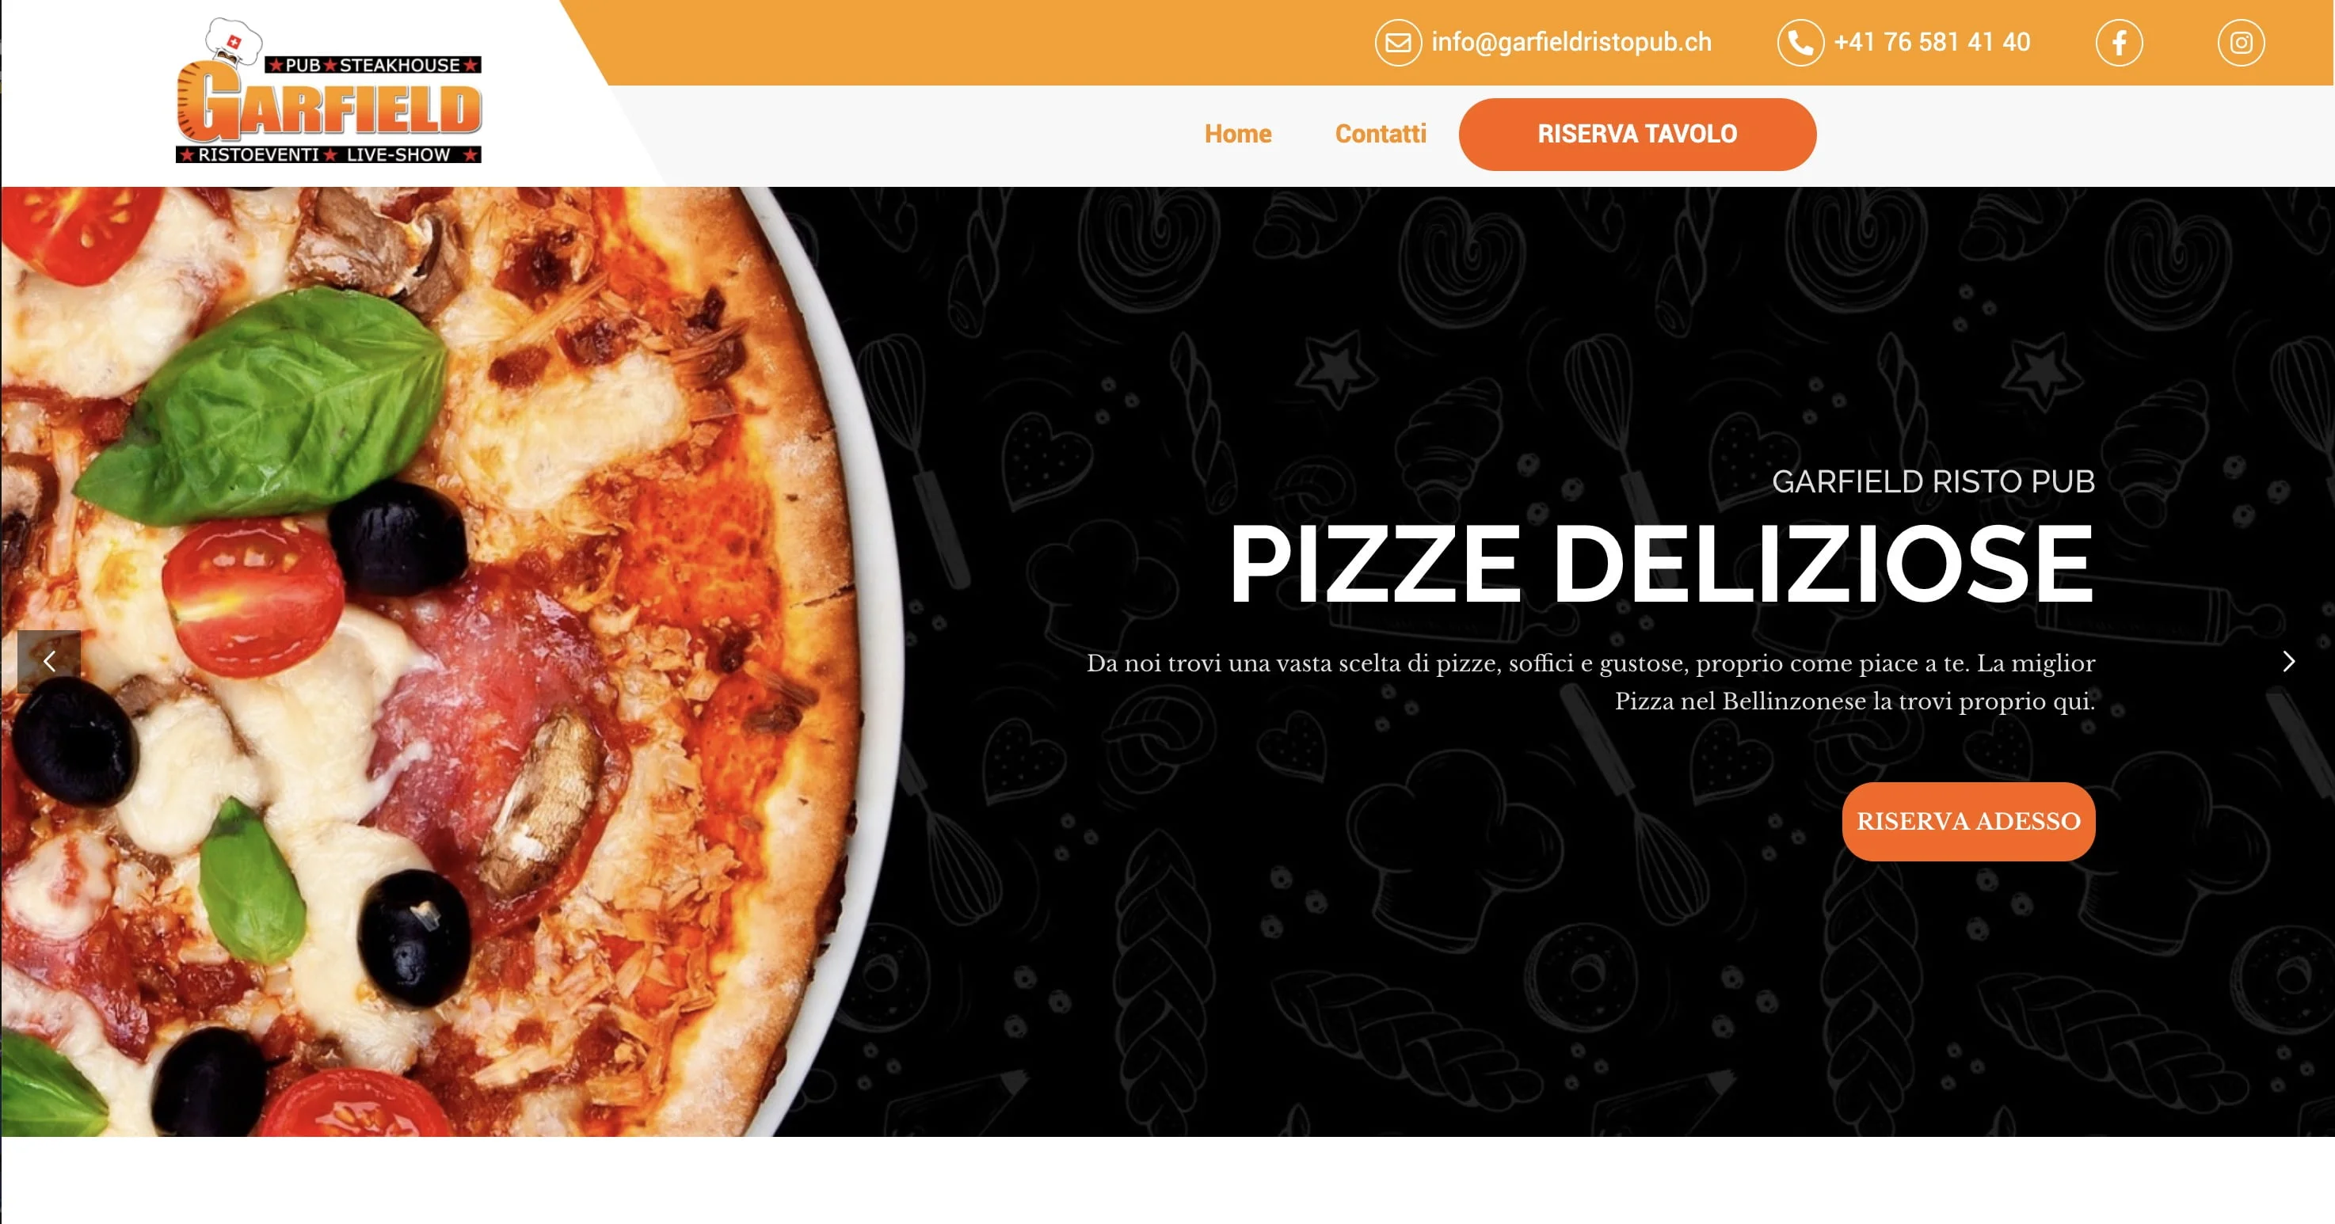Click the RISTOEVENTI LIVE-SHOW logo banner
2335x1224 pixels.
tap(328, 155)
